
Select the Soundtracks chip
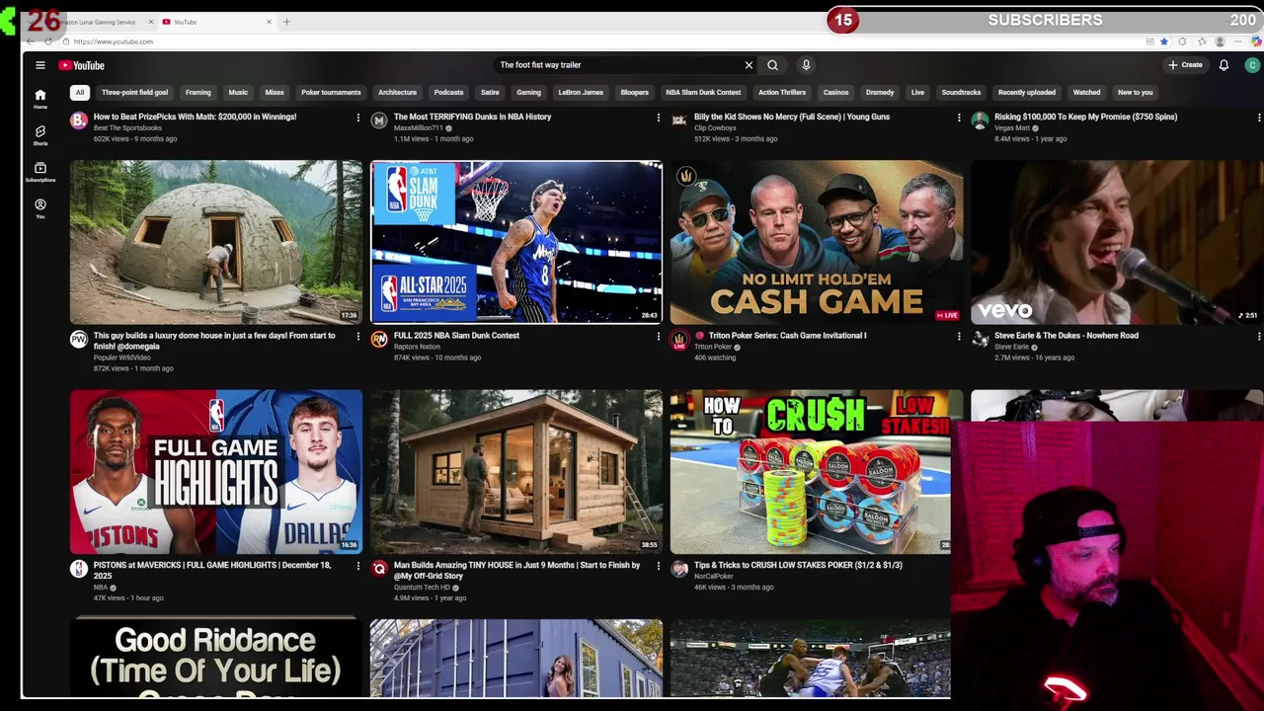pos(961,93)
